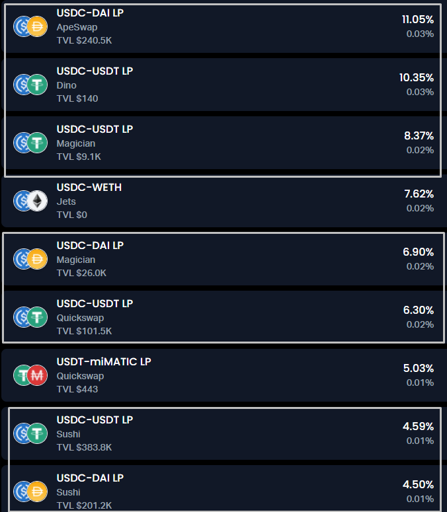Click the 8.37% APY figure
The height and width of the screenshot is (512, 447).
tap(419, 135)
